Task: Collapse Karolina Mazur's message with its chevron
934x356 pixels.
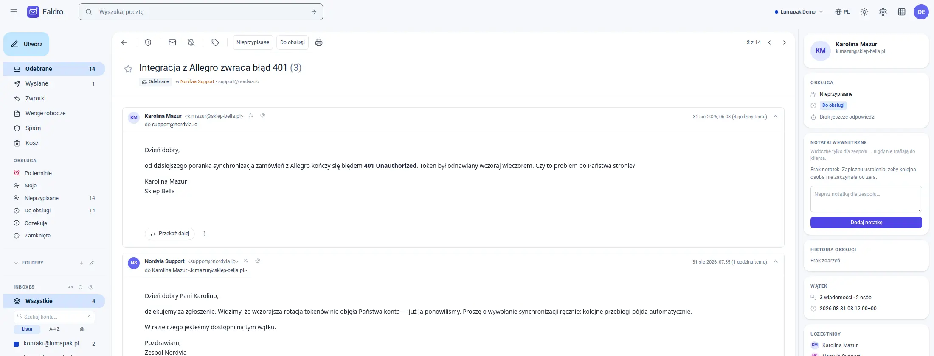Action: click(776, 116)
